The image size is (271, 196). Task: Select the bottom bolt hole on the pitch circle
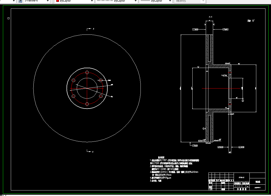tap(87, 104)
